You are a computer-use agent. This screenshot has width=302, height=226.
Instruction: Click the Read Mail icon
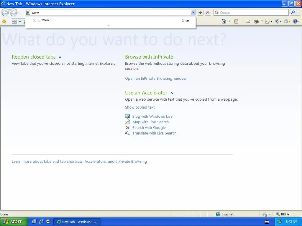pos(248,21)
